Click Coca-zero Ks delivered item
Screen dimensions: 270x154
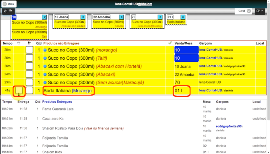[53, 119]
